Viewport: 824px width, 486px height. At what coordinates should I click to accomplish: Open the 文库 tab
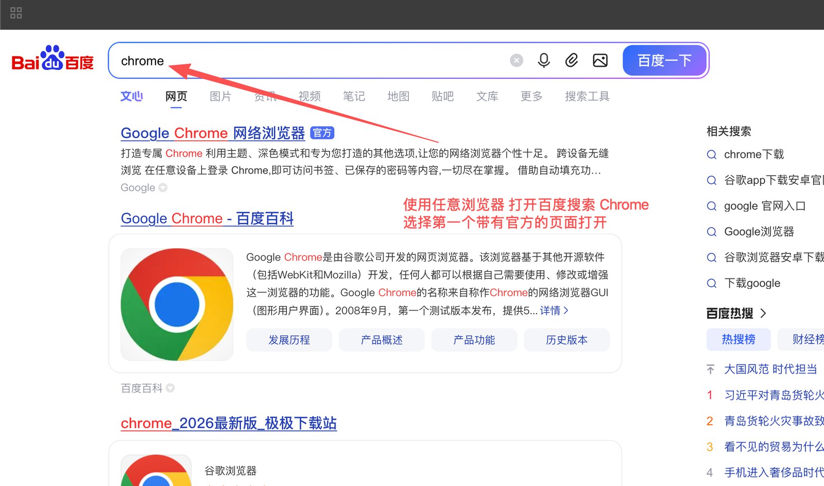click(x=487, y=96)
